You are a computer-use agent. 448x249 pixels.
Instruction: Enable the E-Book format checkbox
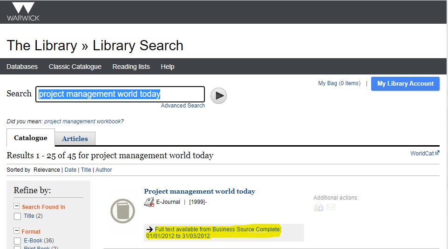click(18, 241)
